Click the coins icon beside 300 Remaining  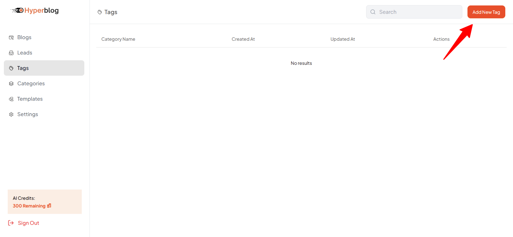[49, 206]
